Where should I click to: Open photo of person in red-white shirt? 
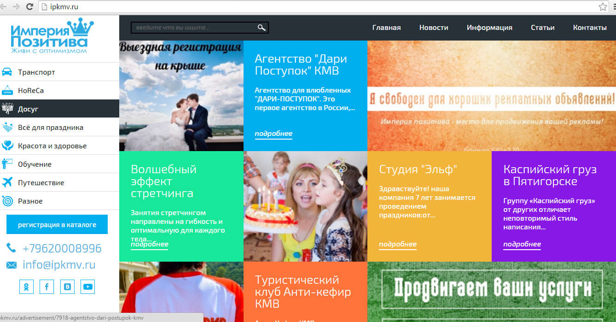[x=181, y=292]
